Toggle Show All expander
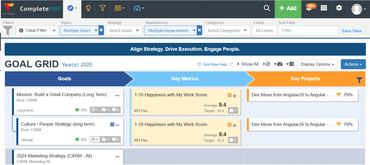This screenshot has height=165, width=370. coord(248,64)
